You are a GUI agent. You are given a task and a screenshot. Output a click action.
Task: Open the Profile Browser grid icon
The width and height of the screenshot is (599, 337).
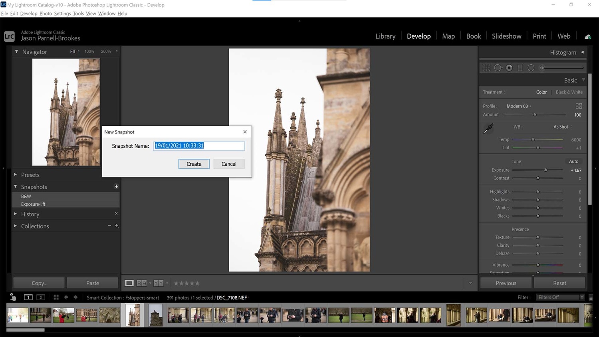[579, 106]
